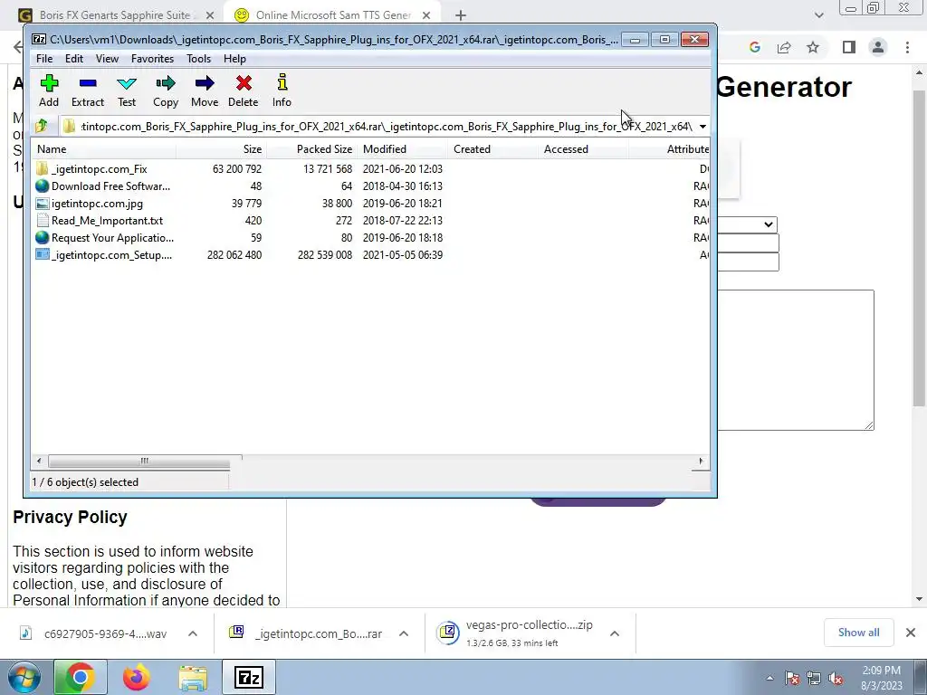Image resolution: width=927 pixels, height=695 pixels.
Task: Click the Action Center flag tray icon
Action: click(792, 678)
